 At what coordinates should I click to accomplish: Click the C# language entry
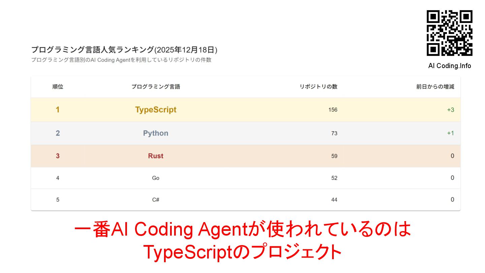pos(156,200)
